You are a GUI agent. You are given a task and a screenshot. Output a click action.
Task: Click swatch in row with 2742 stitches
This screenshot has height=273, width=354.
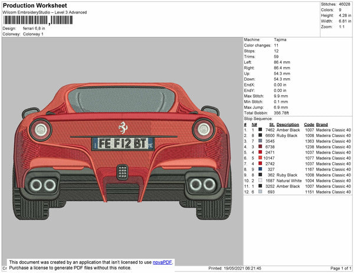[x=260, y=164]
